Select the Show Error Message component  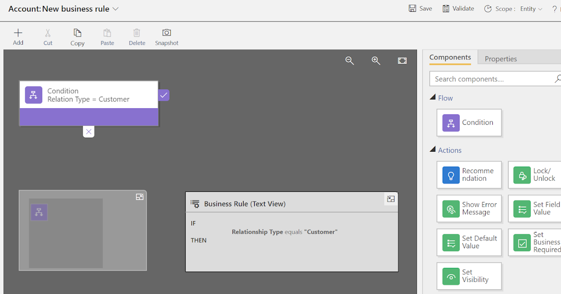click(469, 209)
